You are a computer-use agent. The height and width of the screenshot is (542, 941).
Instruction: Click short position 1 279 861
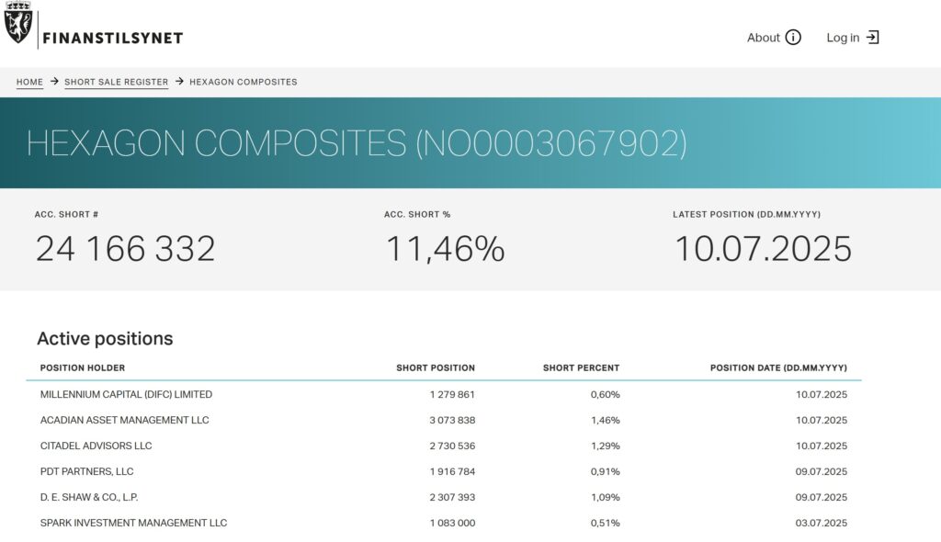452,395
